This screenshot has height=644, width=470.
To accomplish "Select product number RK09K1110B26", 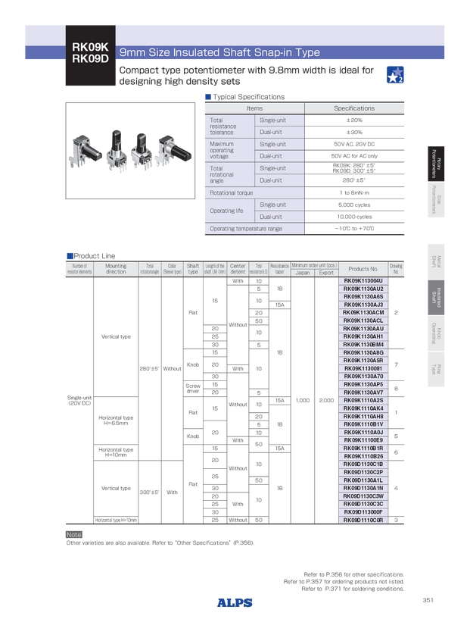I will pyautogui.click(x=363, y=456).
